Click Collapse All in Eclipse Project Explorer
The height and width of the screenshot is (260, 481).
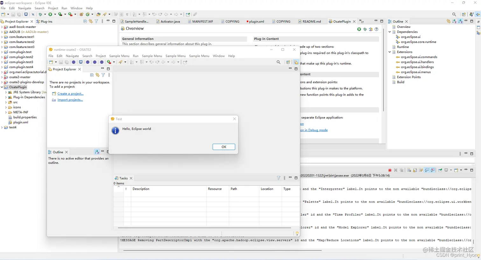85,21
